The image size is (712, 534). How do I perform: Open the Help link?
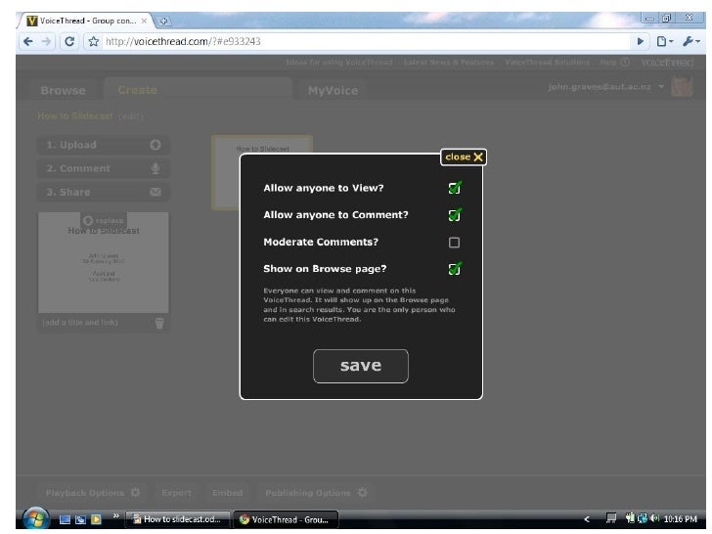pos(614,63)
